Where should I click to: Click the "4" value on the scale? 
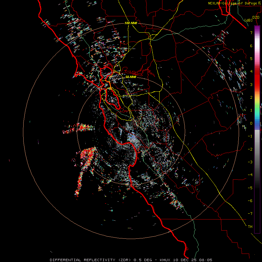(x=251, y=72)
